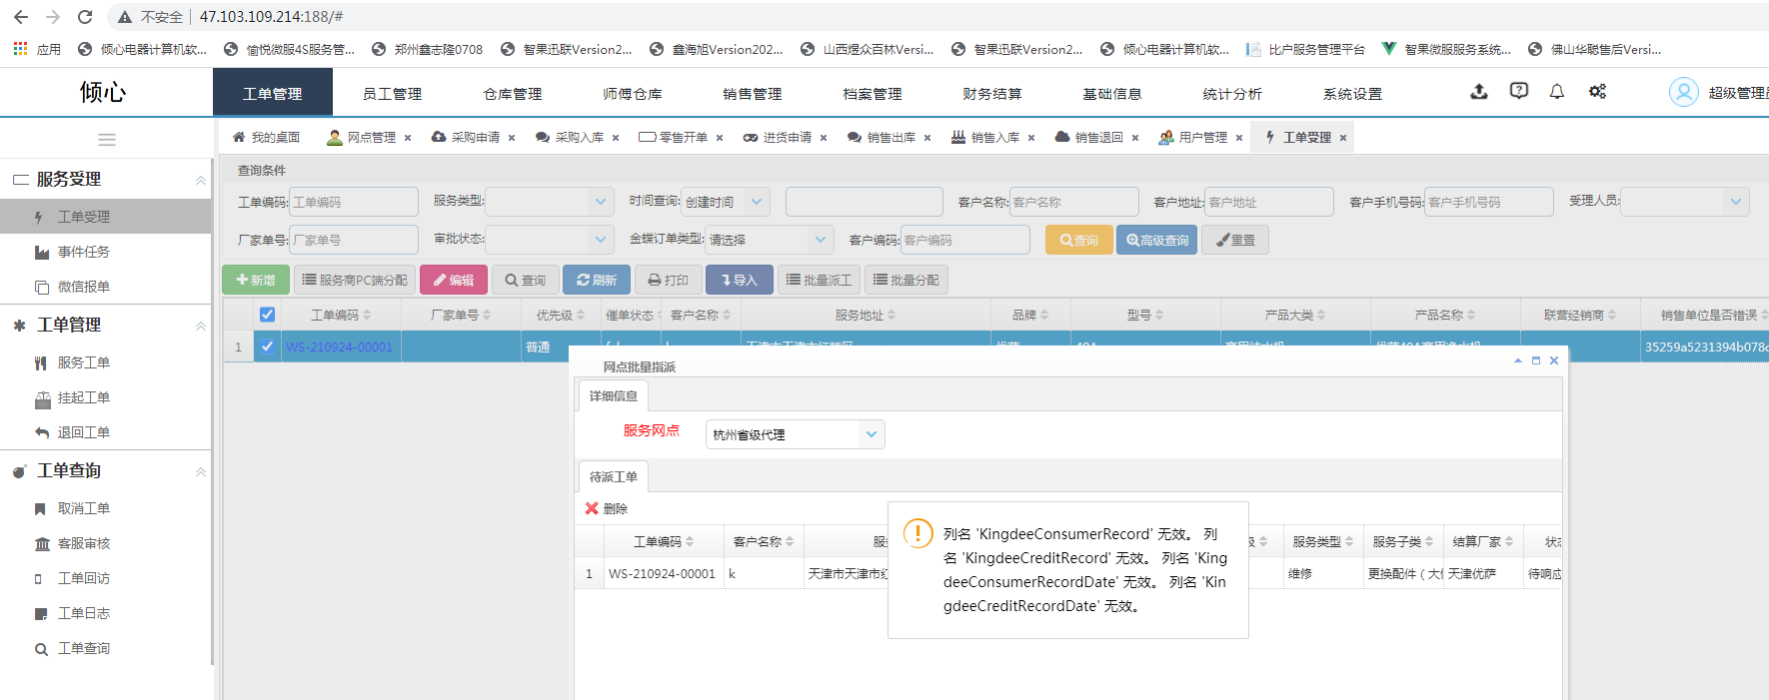Collapse sidebar using the hamburger menu icon
Viewport: 1769px width, 700px height.
click(107, 140)
